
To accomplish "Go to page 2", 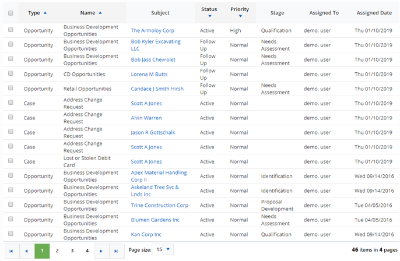I will click(x=57, y=251).
